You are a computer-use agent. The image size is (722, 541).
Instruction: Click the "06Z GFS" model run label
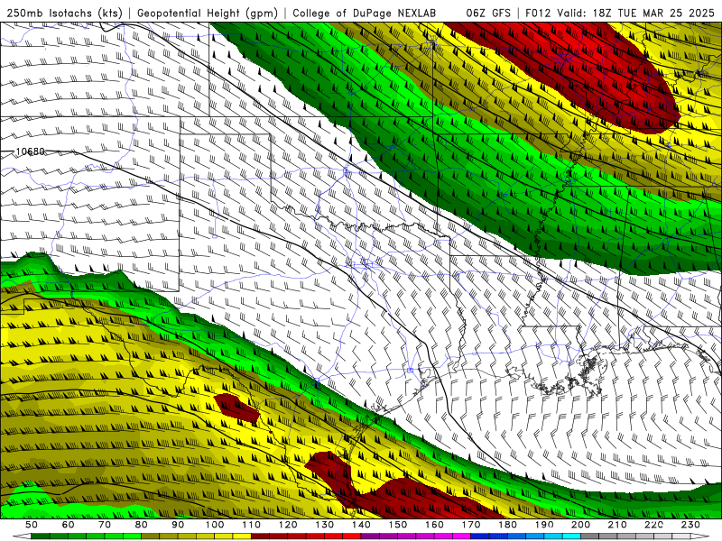(x=488, y=13)
